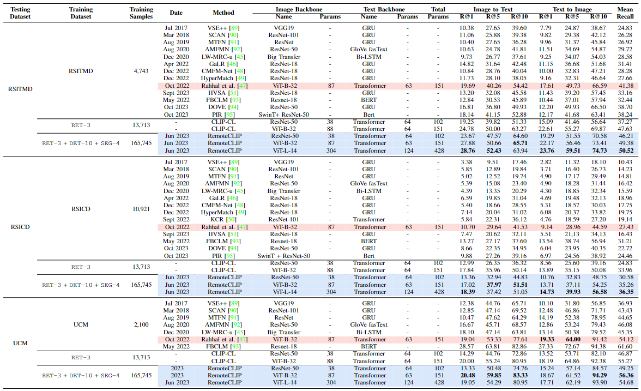Image resolution: width=641 pixels, height=391 pixels.
Task: Select bold R@5 value 37.97
Action: [493, 285]
